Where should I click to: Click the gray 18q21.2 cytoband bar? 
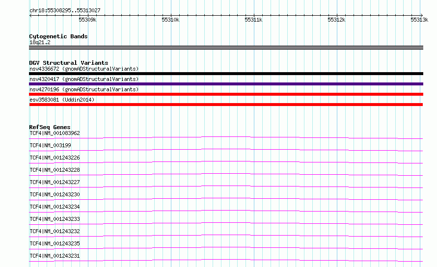point(226,48)
